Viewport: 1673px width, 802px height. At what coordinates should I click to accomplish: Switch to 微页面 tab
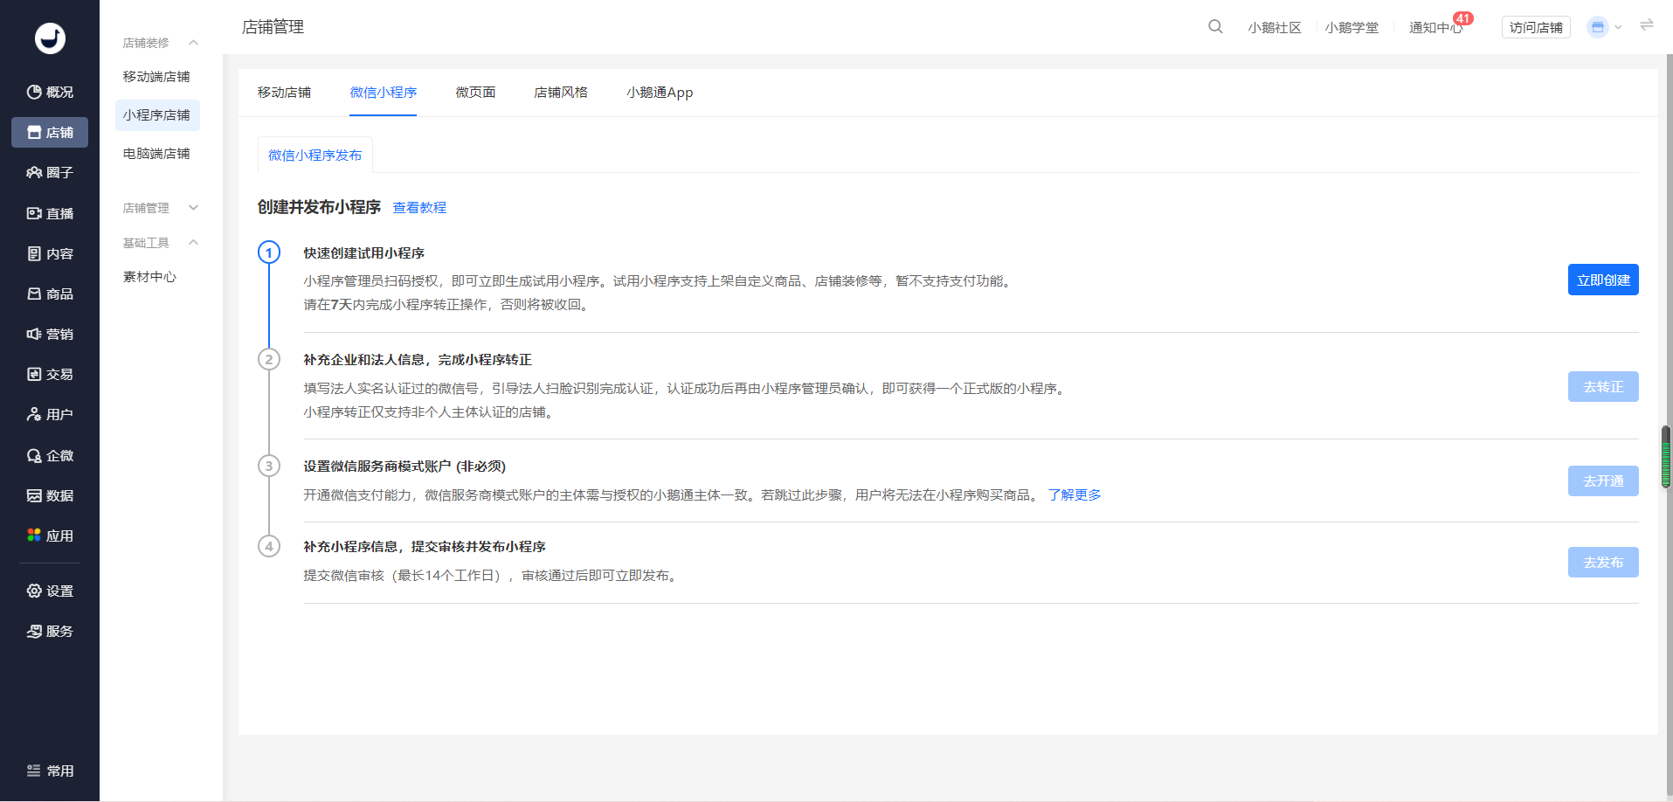click(x=475, y=93)
